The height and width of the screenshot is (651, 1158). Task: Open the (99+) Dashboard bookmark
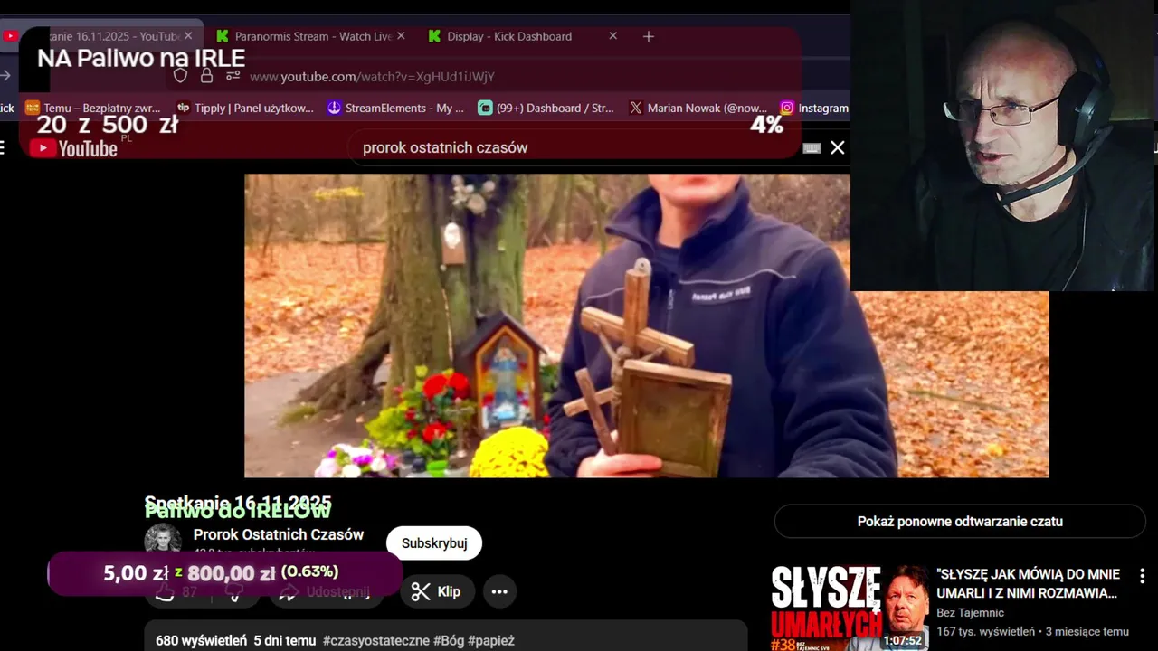coord(546,108)
